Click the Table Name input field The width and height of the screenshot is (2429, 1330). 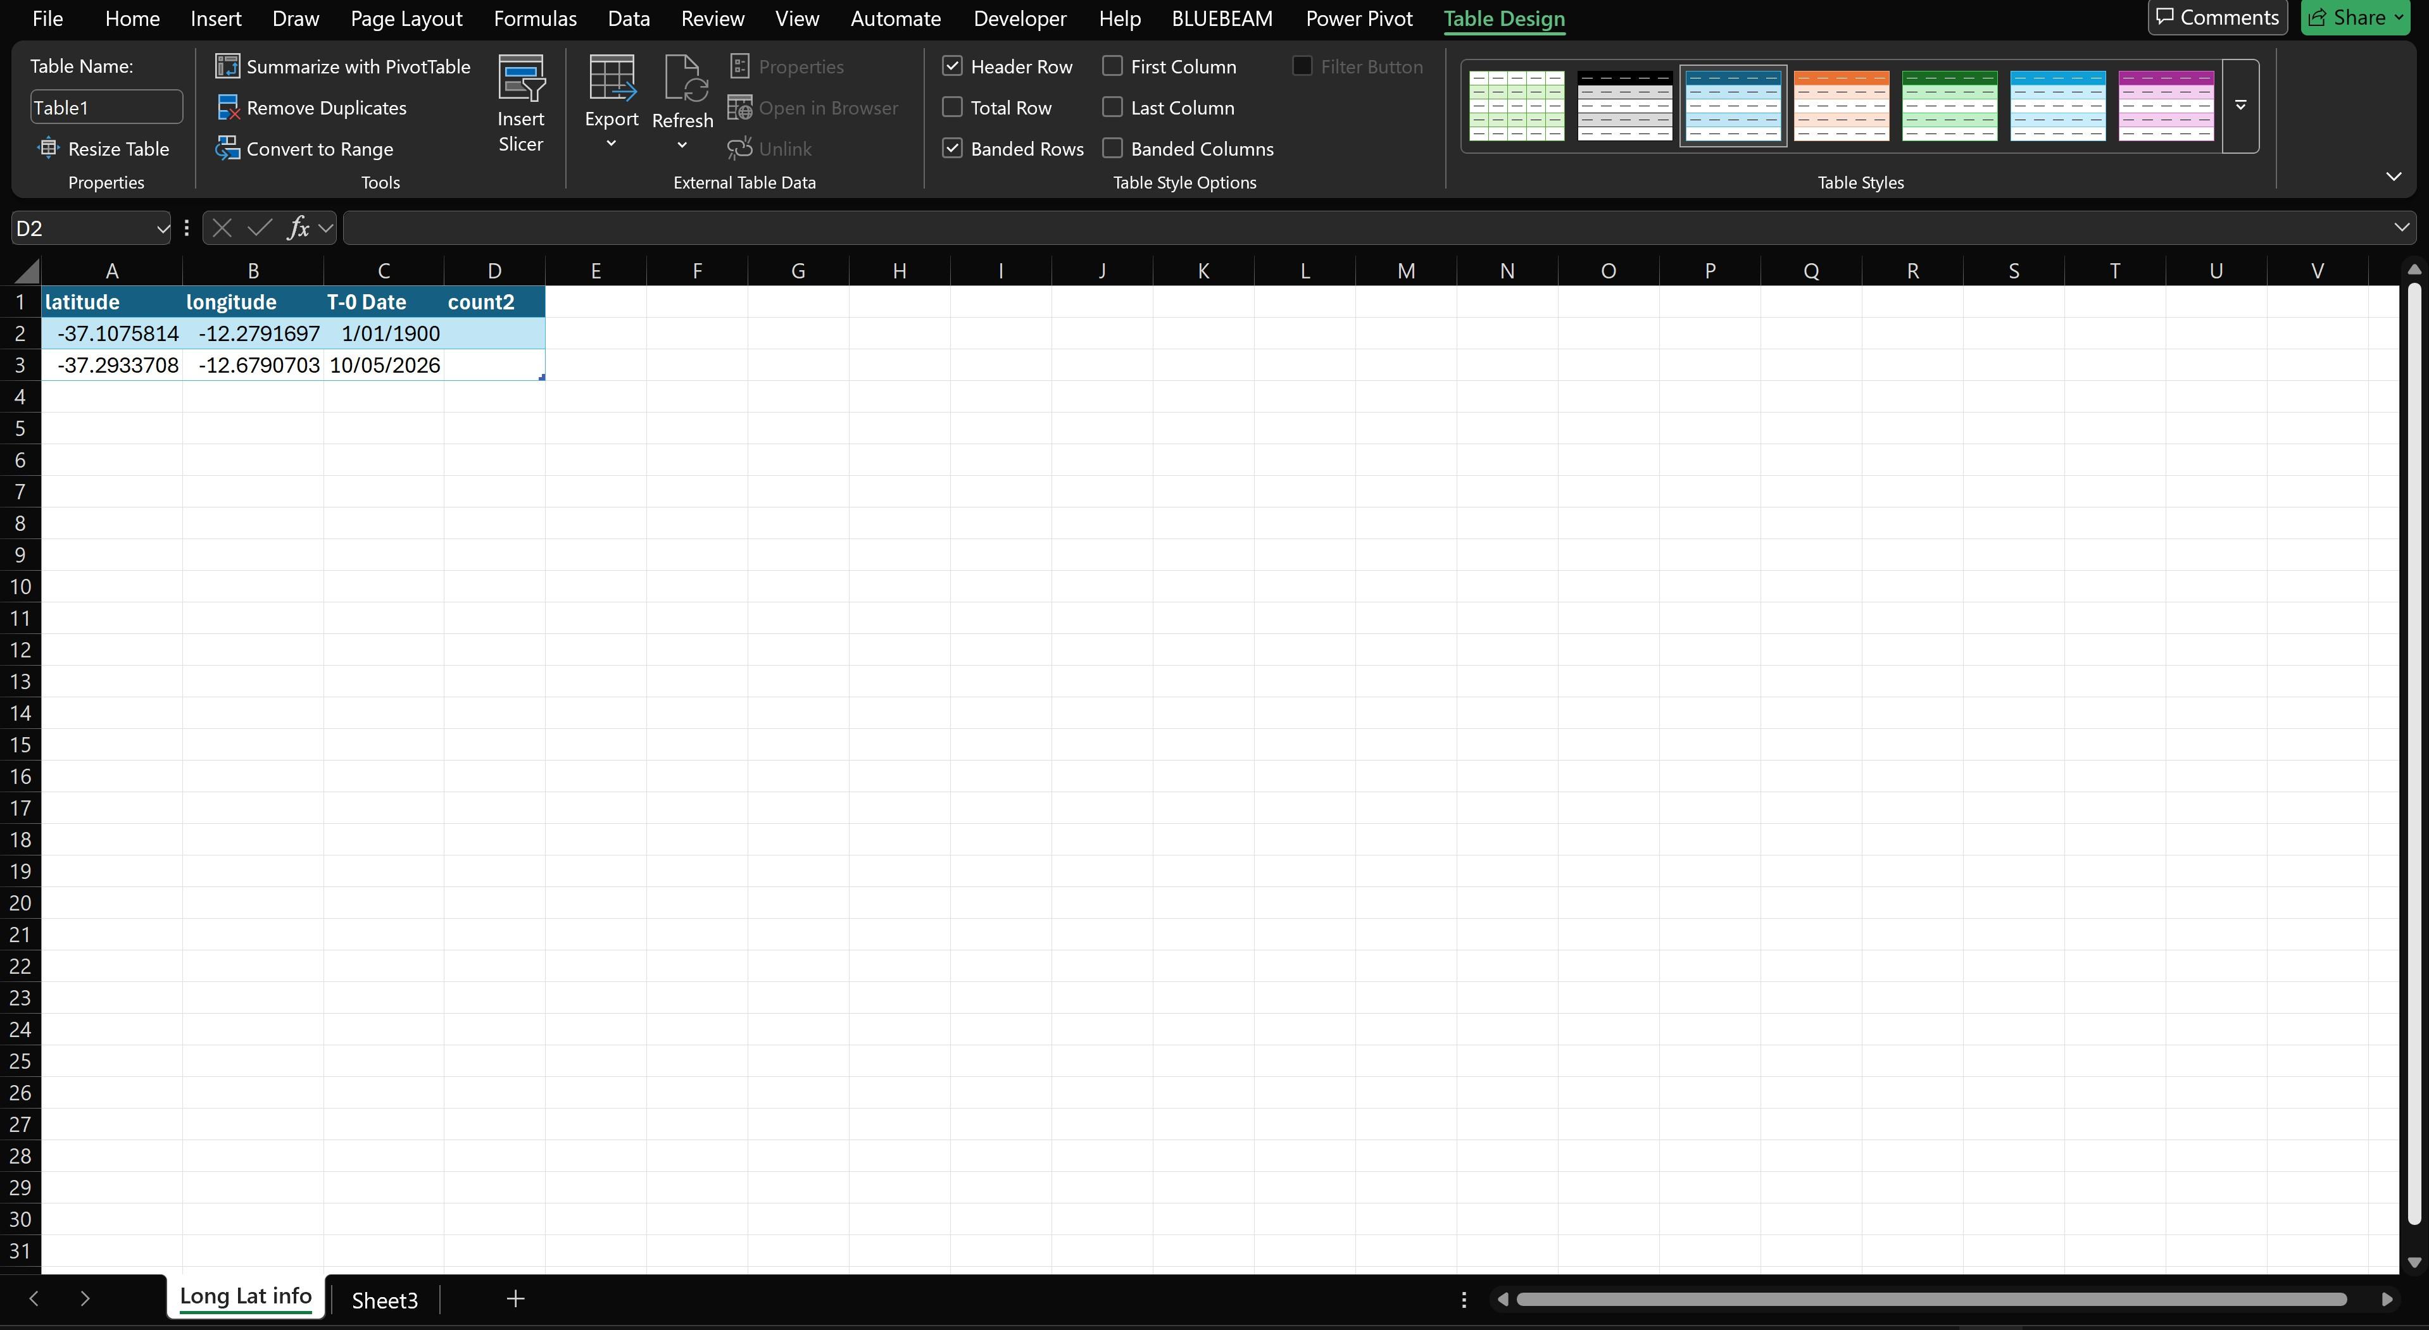coord(106,108)
